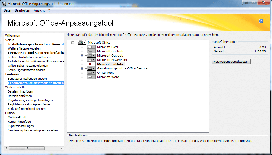Select the Microsoft Publisher tree label
The image size is (272, 155).
111,64
